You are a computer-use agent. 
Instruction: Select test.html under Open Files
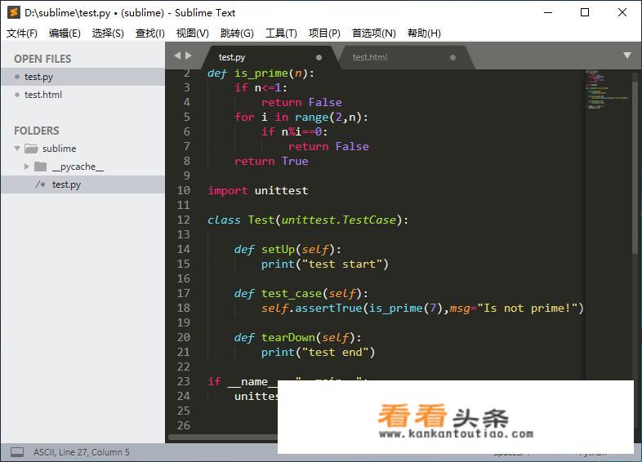click(82, 95)
